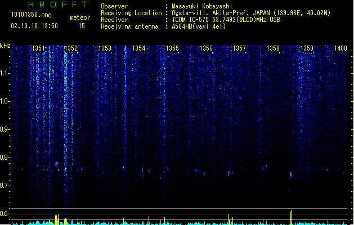Click the A504HB(yagi 4el) antenna text

coord(199,26)
